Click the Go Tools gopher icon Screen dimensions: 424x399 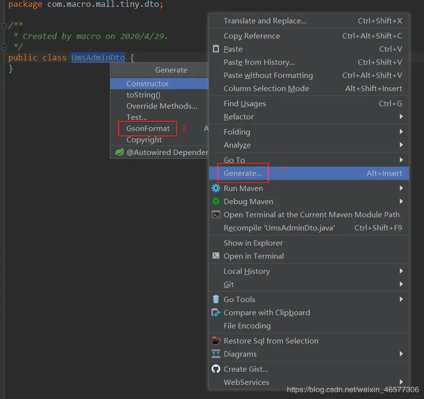tap(216, 299)
